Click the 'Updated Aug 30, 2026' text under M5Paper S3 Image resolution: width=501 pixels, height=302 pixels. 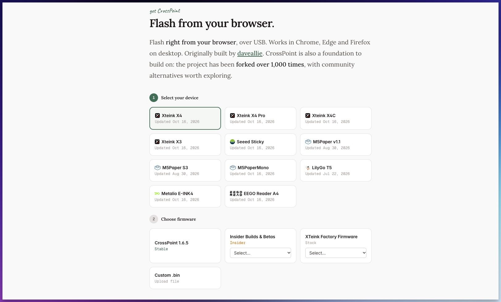(x=177, y=174)
